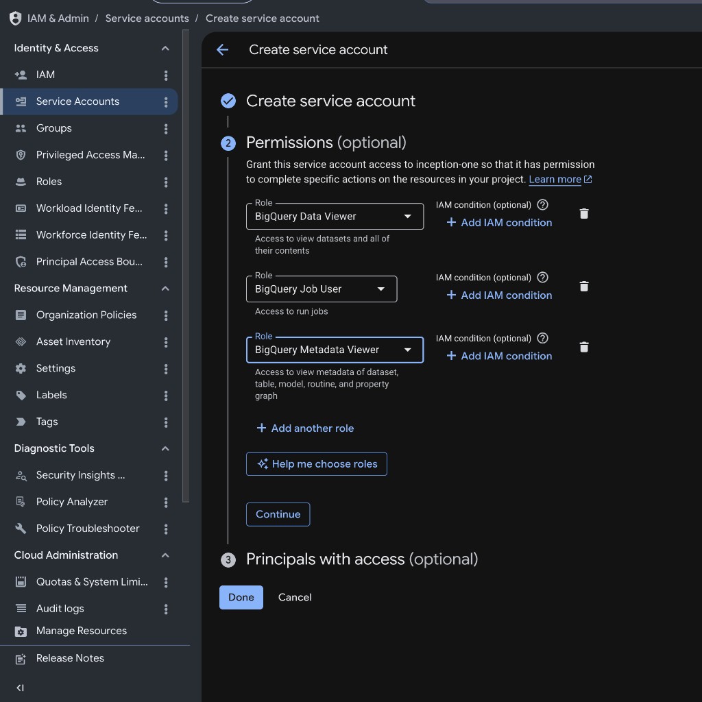Screen dimensions: 702x702
Task: Open the Learn more link
Action: pos(559,180)
